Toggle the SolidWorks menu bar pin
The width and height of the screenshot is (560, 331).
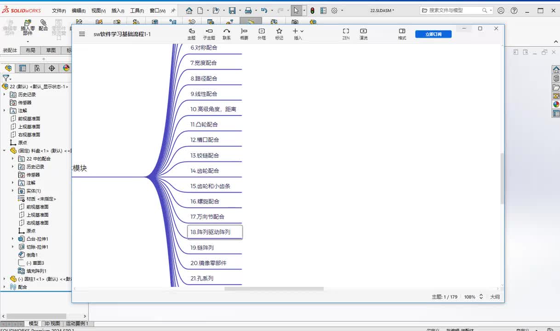[x=173, y=11]
